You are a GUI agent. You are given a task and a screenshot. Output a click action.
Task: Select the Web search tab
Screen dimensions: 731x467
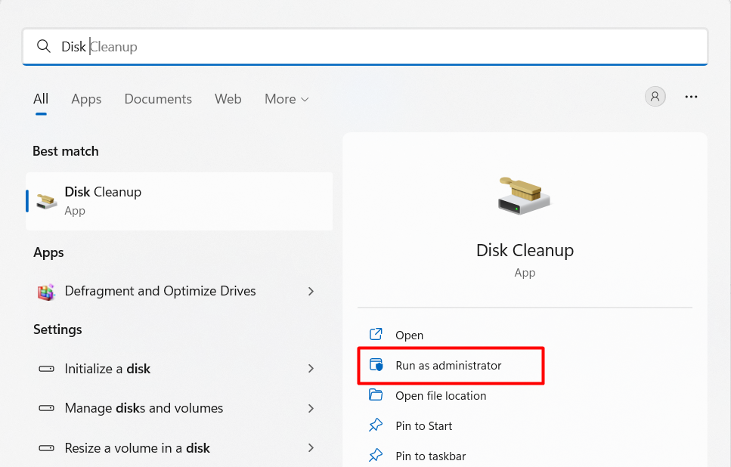(228, 99)
